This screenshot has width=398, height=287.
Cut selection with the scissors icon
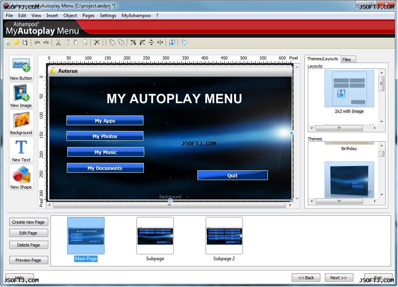click(58, 42)
